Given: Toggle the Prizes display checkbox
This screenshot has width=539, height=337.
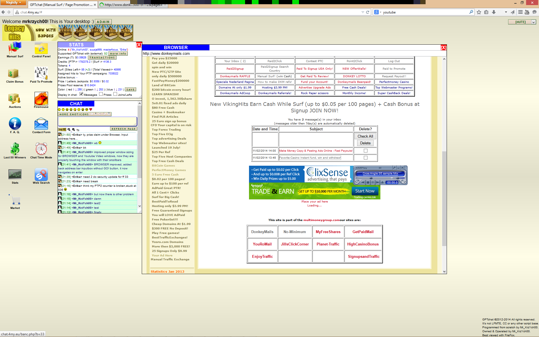Looking at the screenshot, I should (101, 94).
